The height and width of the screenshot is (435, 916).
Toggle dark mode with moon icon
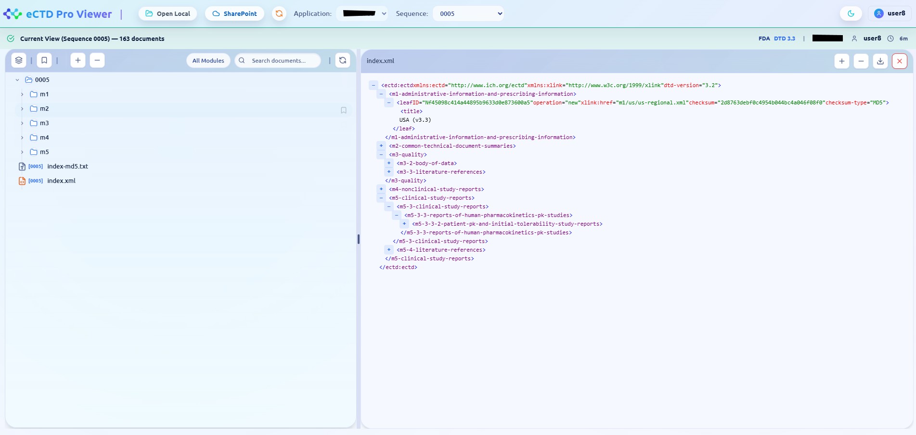coord(851,13)
